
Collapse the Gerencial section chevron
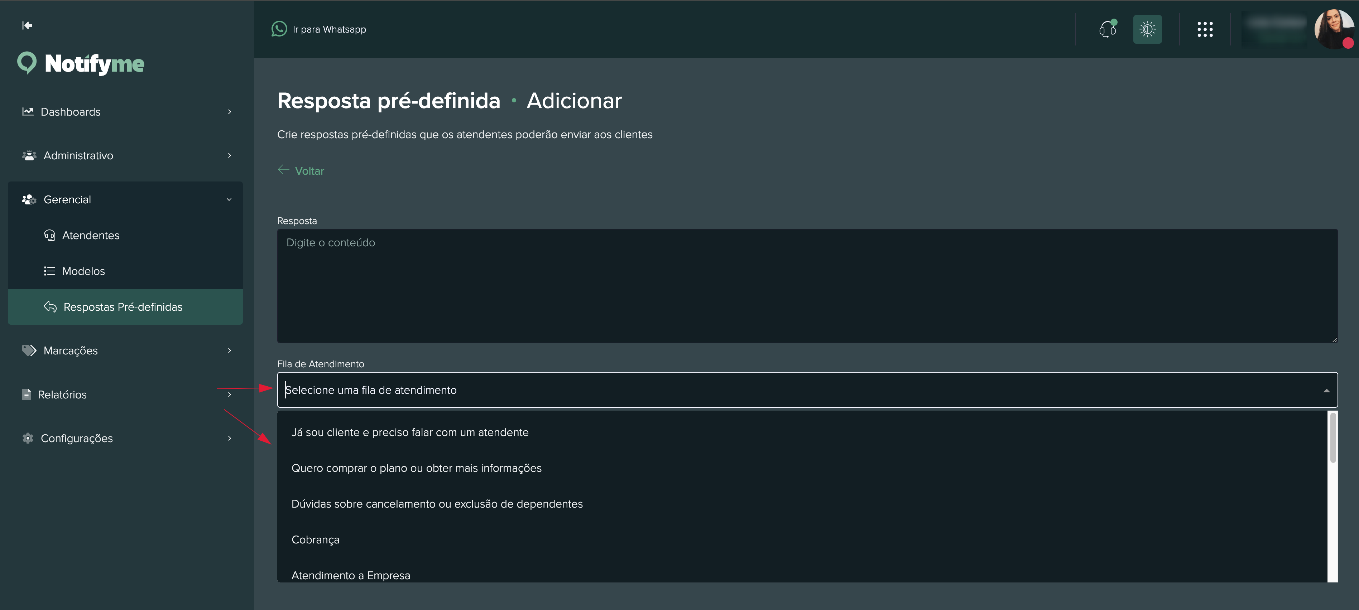(229, 199)
